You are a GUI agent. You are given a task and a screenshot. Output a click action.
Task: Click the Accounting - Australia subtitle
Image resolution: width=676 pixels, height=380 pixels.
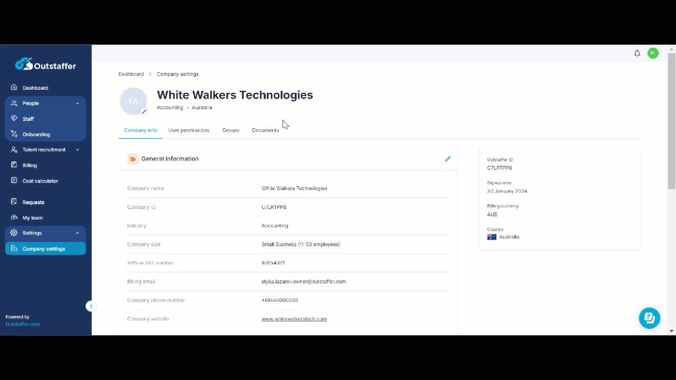(x=184, y=108)
